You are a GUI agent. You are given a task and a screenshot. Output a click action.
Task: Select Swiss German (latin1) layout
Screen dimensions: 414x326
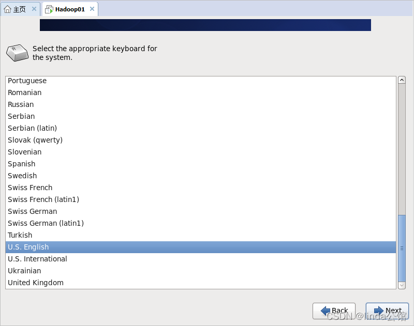pyautogui.click(x=46, y=223)
